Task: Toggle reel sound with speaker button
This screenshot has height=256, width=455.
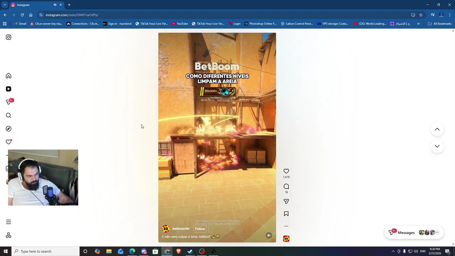Action: tap(269, 235)
